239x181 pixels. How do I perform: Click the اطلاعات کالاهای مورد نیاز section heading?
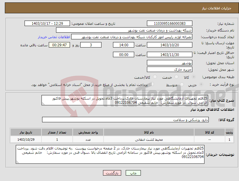212,110
